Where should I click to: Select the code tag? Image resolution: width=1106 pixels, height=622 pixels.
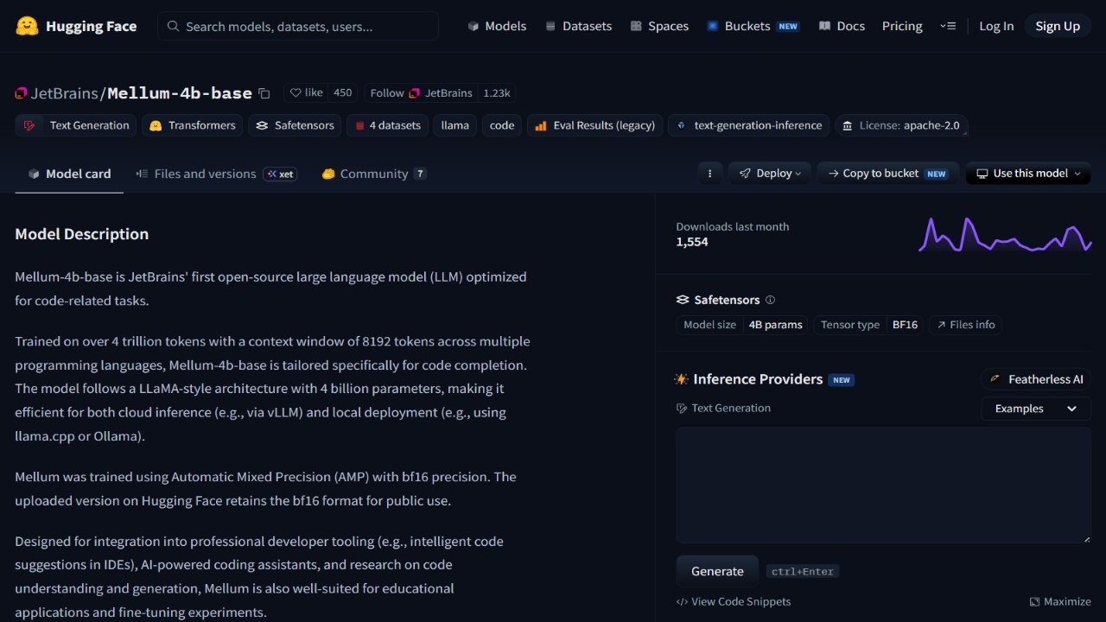(x=502, y=125)
